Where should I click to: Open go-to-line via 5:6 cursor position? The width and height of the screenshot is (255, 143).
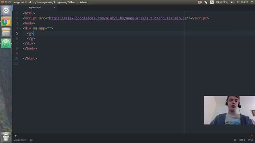31,140
